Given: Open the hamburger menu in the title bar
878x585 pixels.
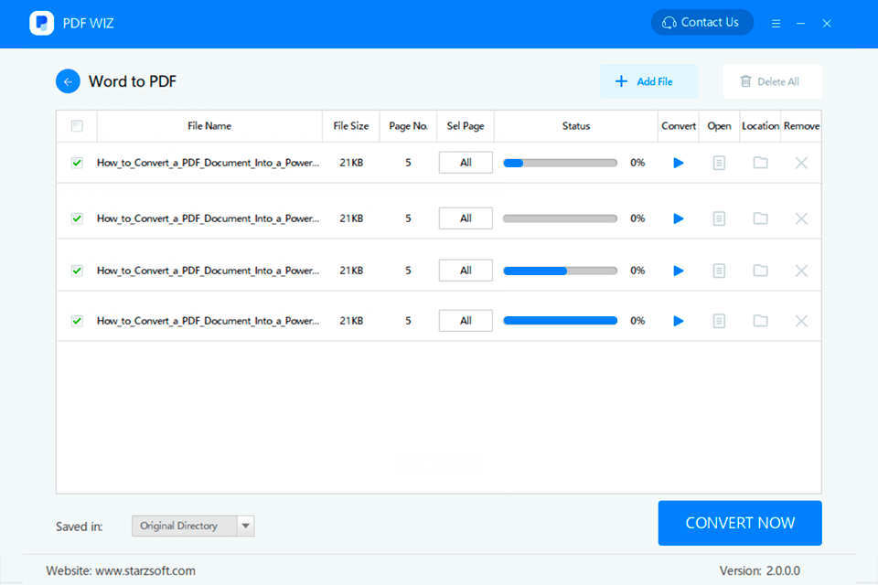Looking at the screenshot, I should click(x=776, y=24).
